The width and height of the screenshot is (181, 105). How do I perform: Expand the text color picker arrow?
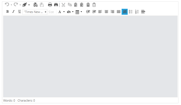64,12
